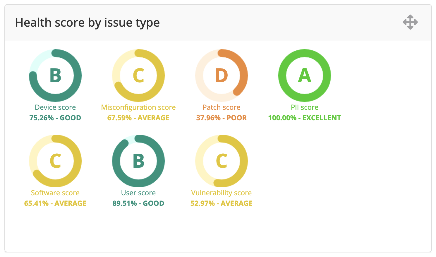
Task: Click the Vulnerability score C grade donut
Action: click(x=222, y=161)
